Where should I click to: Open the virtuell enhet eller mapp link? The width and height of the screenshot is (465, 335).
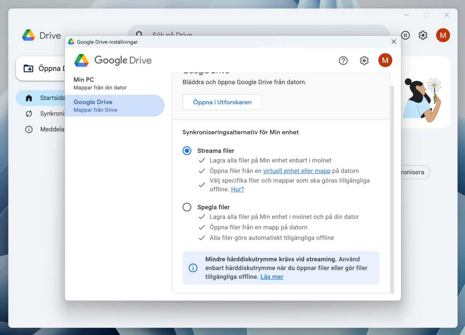[x=297, y=171]
